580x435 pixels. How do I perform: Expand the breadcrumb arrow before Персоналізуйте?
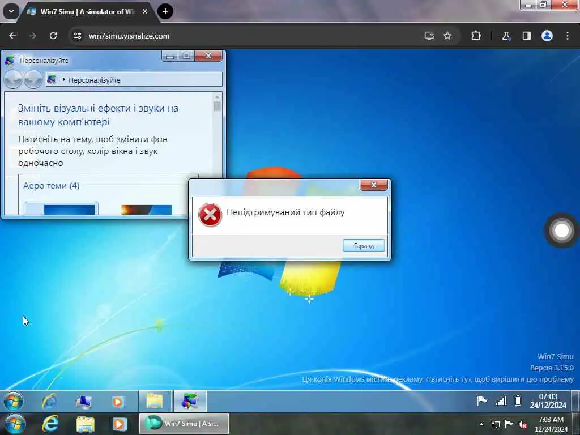[x=63, y=79]
